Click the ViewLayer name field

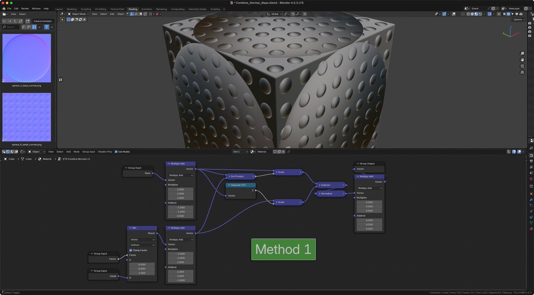tap(515, 8)
